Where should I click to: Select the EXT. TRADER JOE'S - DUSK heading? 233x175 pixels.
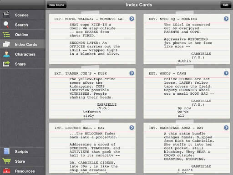pos(81,73)
